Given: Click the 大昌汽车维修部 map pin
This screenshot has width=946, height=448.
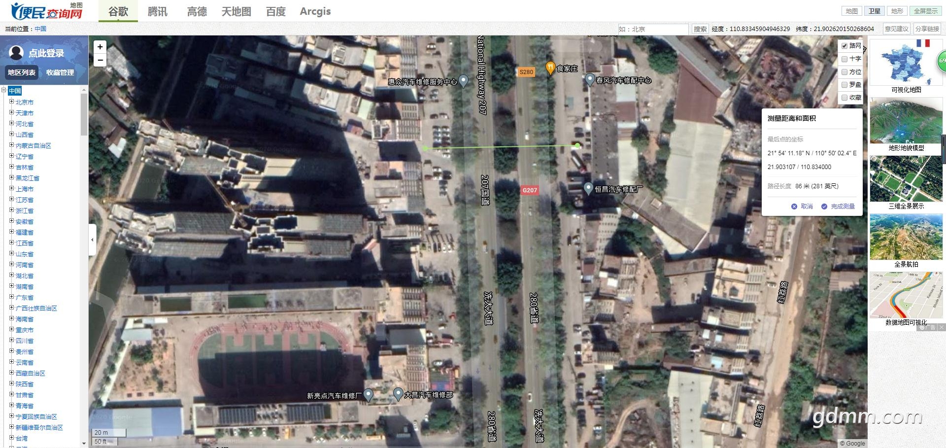Looking at the screenshot, I should (398, 394).
